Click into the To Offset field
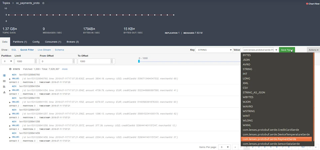This screenshot has height=150, width=320. tap(96, 61)
